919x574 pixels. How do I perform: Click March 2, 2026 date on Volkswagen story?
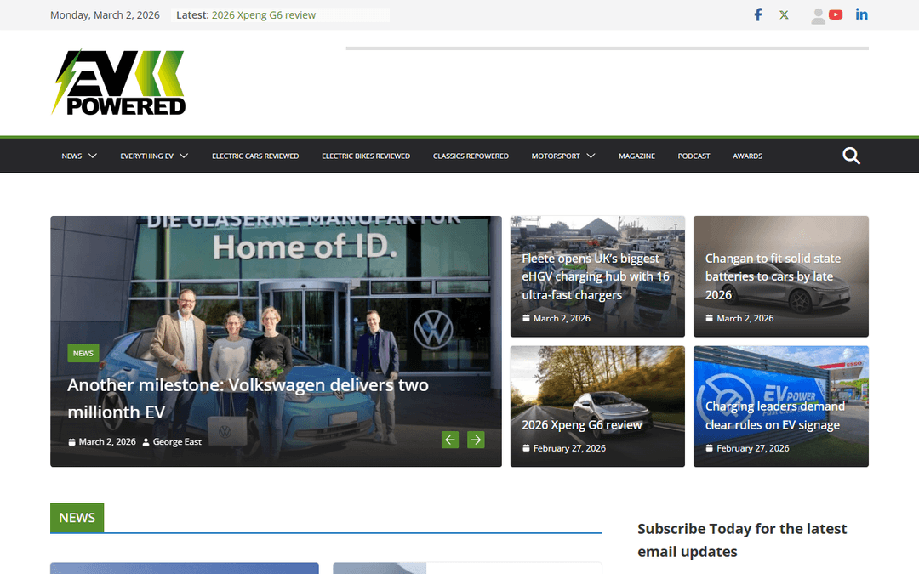point(107,441)
